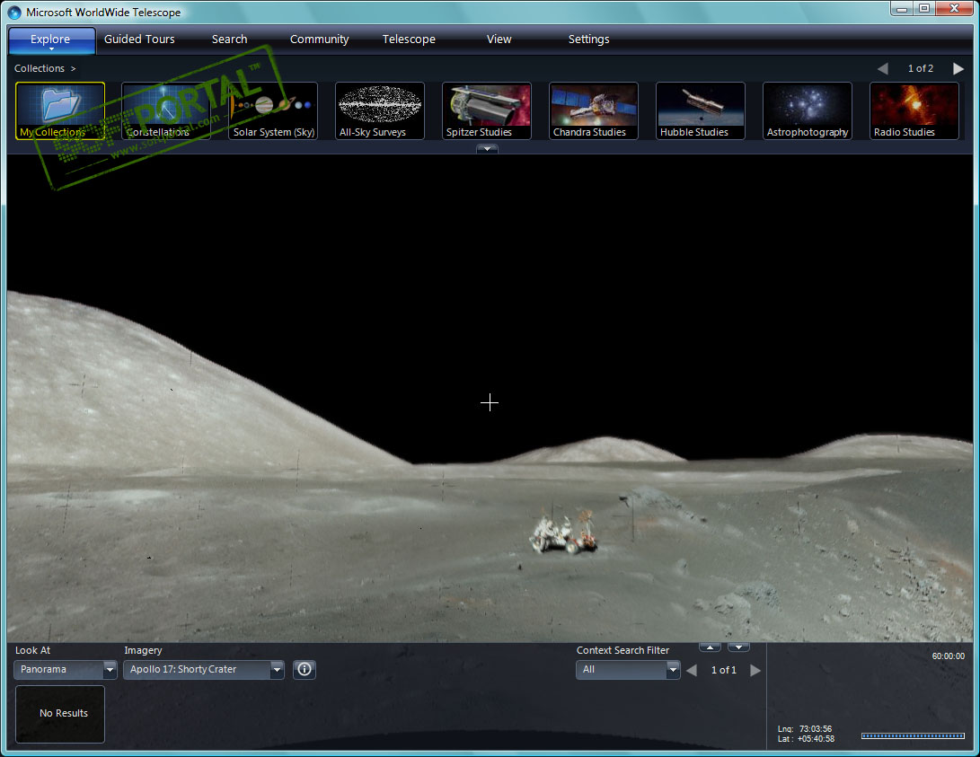Open the Radio Studies collection
Image resolution: width=980 pixels, height=757 pixels.
(914, 110)
